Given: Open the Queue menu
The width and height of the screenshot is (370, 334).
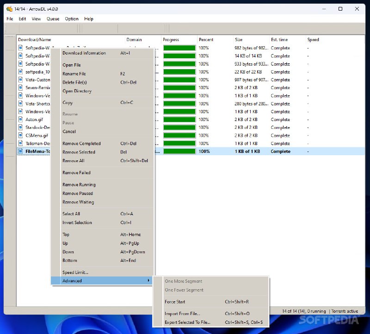Looking at the screenshot, I should click(x=53, y=19).
